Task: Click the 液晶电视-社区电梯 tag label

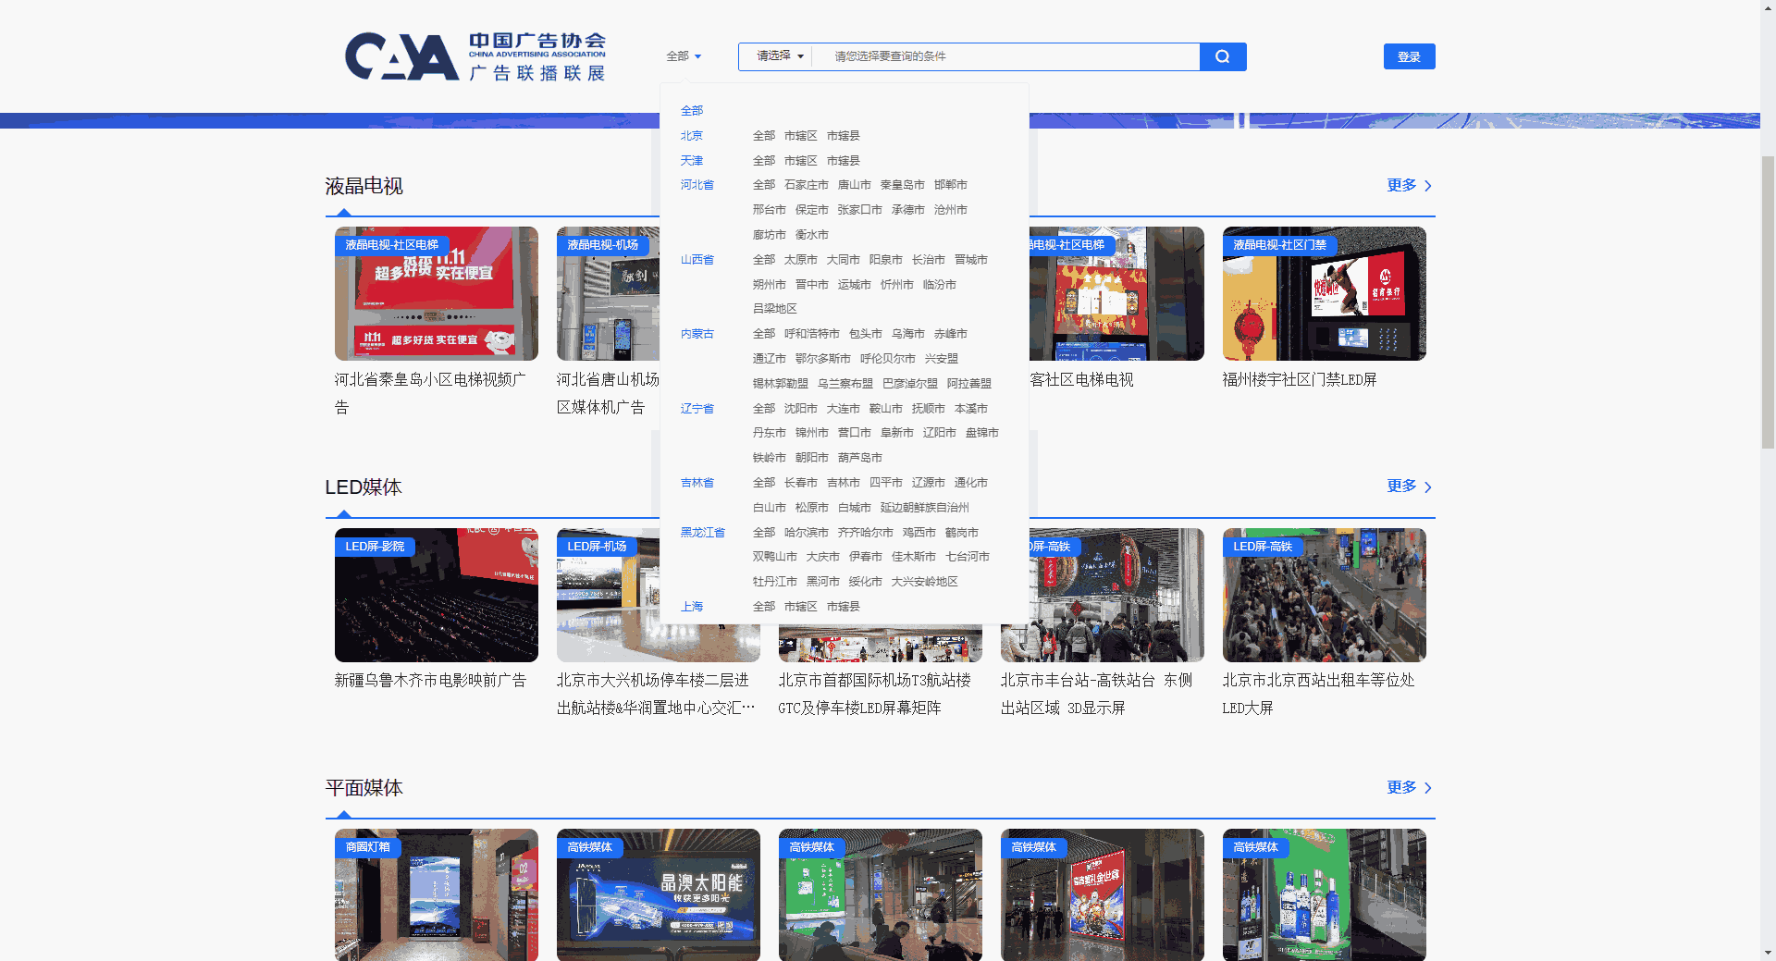Action: pos(391,245)
